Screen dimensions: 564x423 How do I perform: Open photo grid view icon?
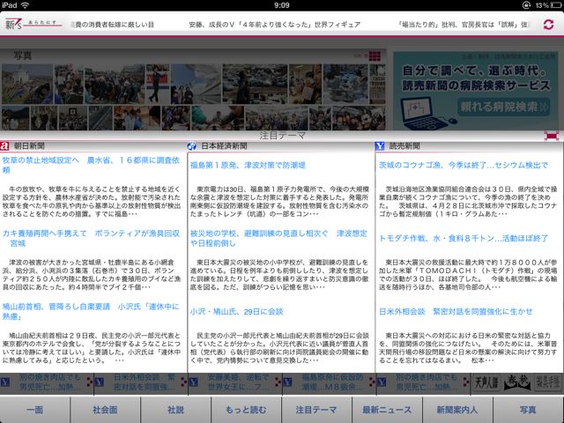point(375,56)
